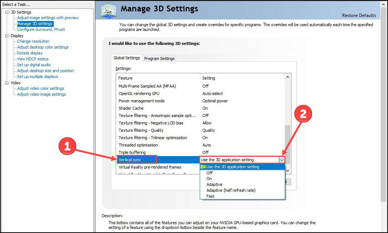The image size is (388, 233).
Task: Click the green NVIDIA icon in the dropdown list
Action: point(203,167)
